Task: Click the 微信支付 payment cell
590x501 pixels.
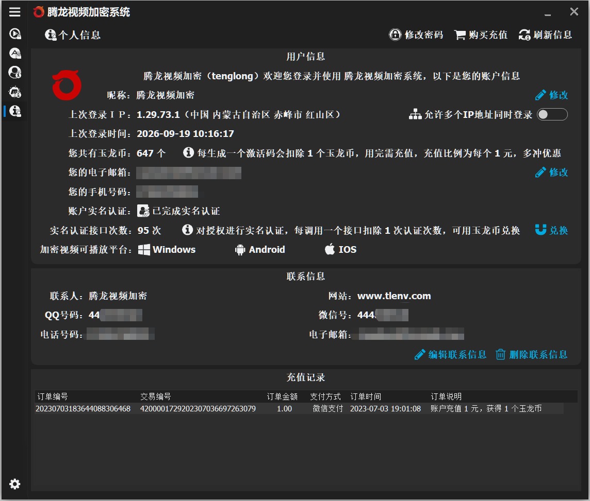Action: pyautogui.click(x=327, y=409)
